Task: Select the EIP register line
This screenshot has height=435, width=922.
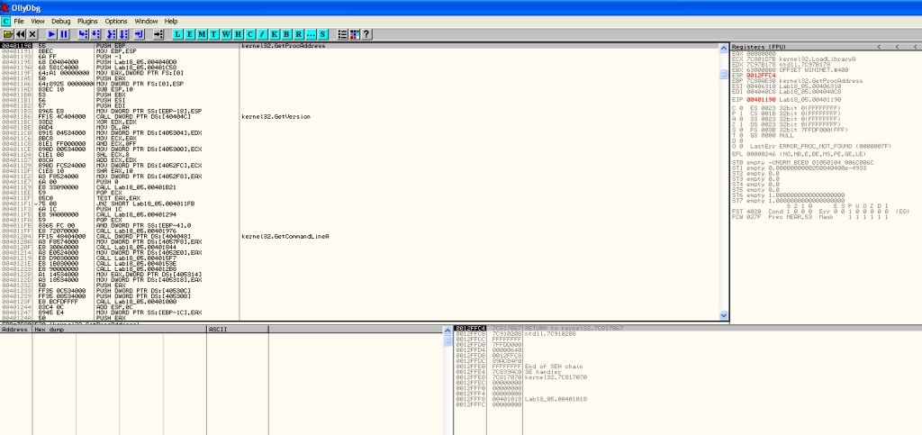Action: click(783, 98)
